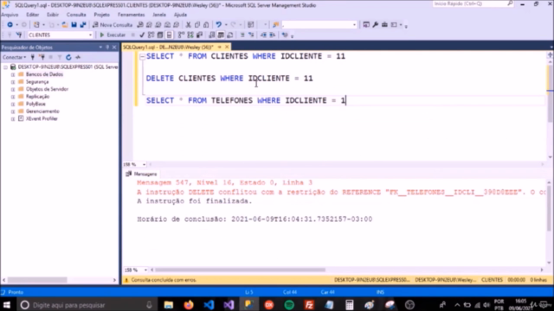Click the Save (disk) toolbar icon
The image size is (554, 311).
[74, 25]
